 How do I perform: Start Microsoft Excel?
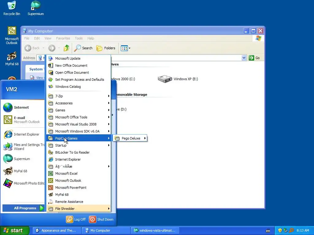click(78, 173)
